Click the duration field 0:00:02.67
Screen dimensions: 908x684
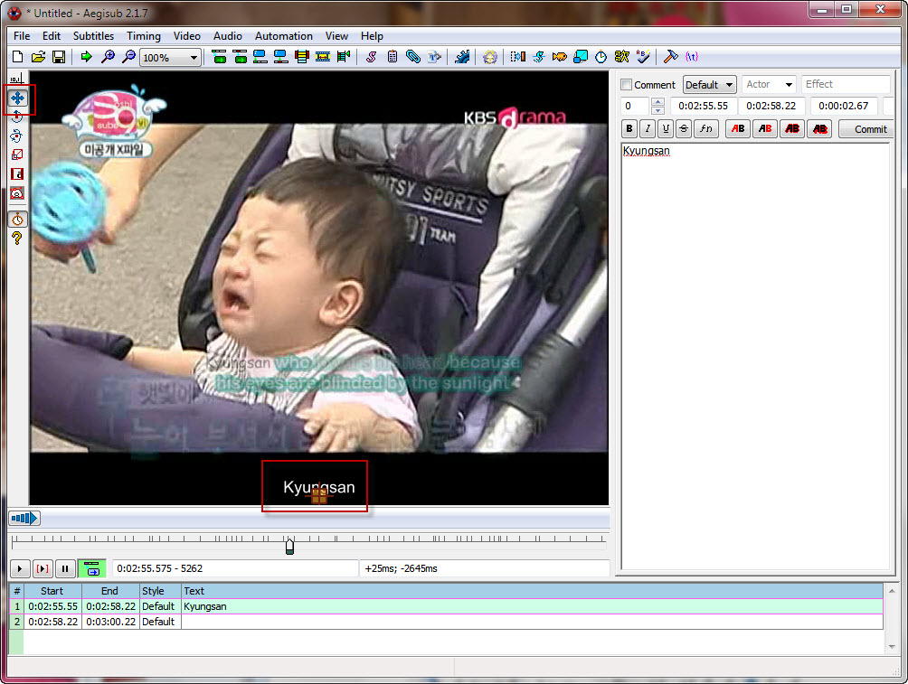coord(843,106)
